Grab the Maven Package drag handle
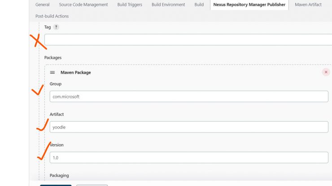Viewport: 332px width, 186px height. [x=52, y=72]
